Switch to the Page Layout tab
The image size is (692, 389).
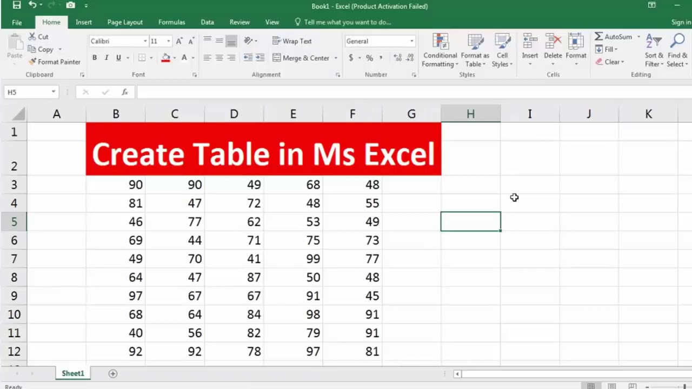125,22
